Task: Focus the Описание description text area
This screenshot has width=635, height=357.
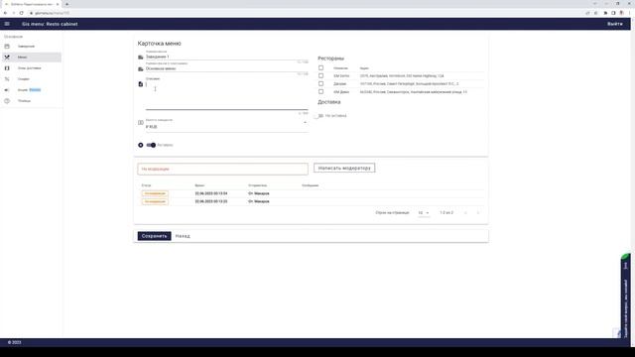Action: click(227, 95)
